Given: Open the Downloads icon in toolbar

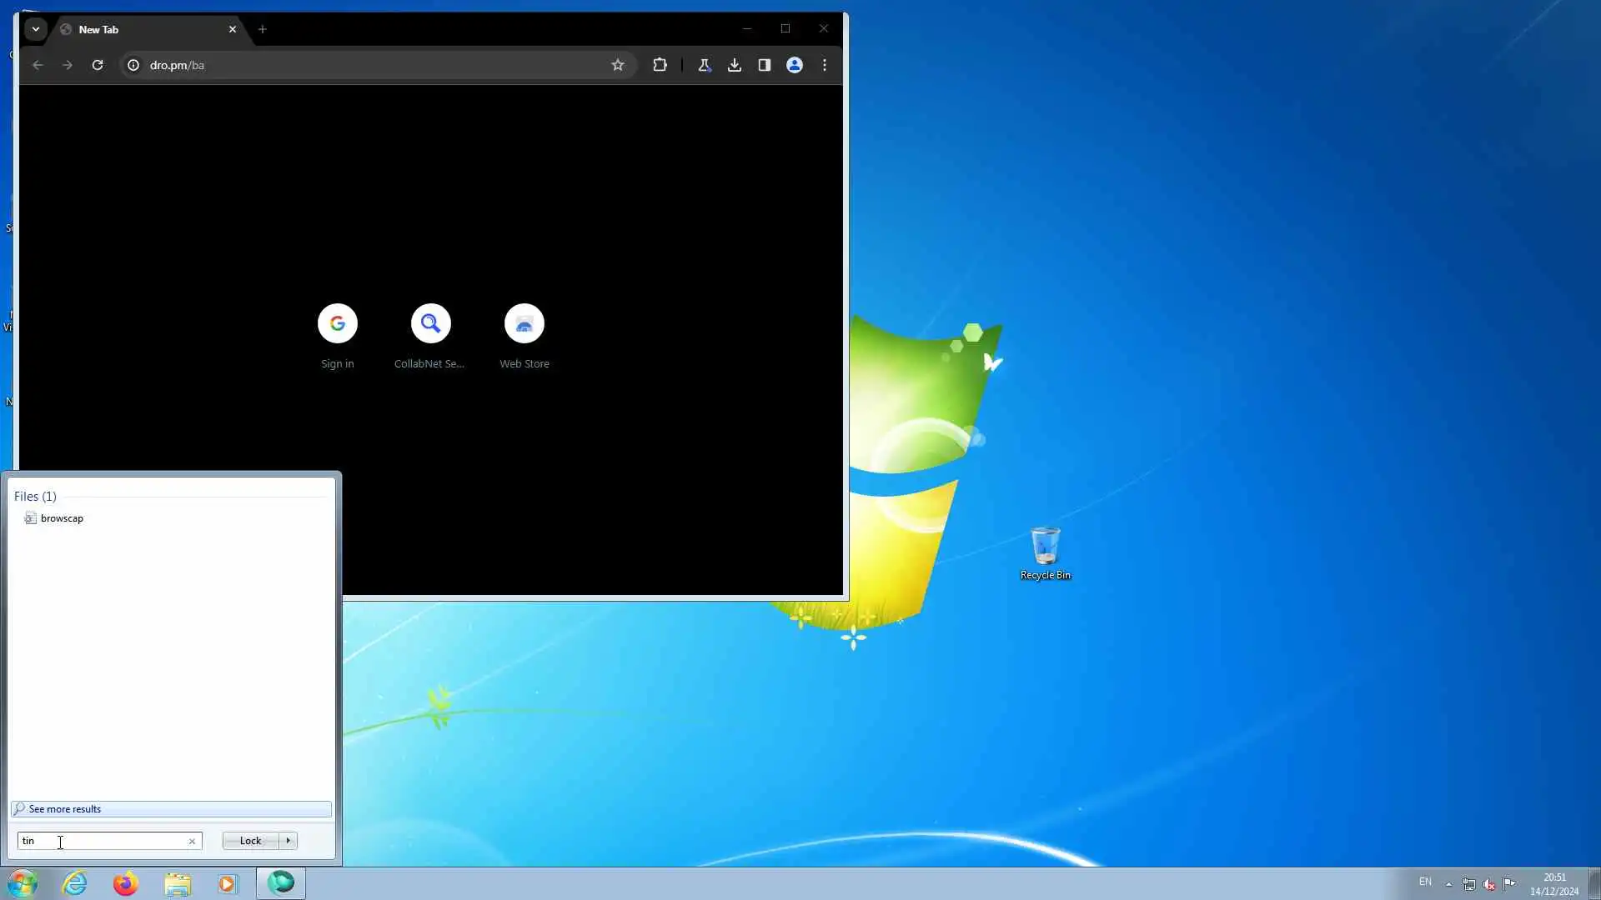Looking at the screenshot, I should [x=734, y=65].
